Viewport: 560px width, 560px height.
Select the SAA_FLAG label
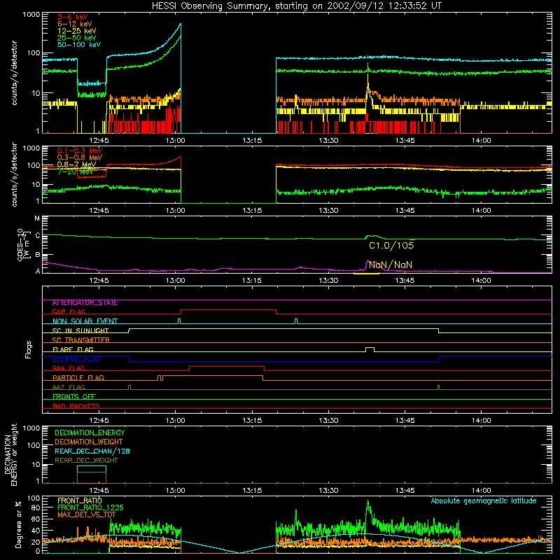click(x=69, y=368)
